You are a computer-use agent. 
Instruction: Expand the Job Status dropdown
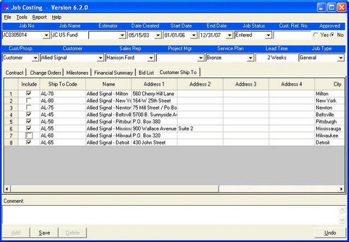[x=268, y=35]
